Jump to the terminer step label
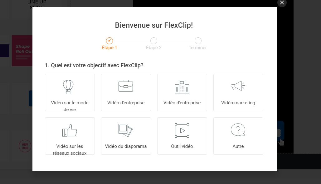 tap(198, 48)
